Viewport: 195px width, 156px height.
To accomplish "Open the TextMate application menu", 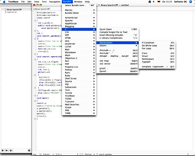I will pos(13,2).
